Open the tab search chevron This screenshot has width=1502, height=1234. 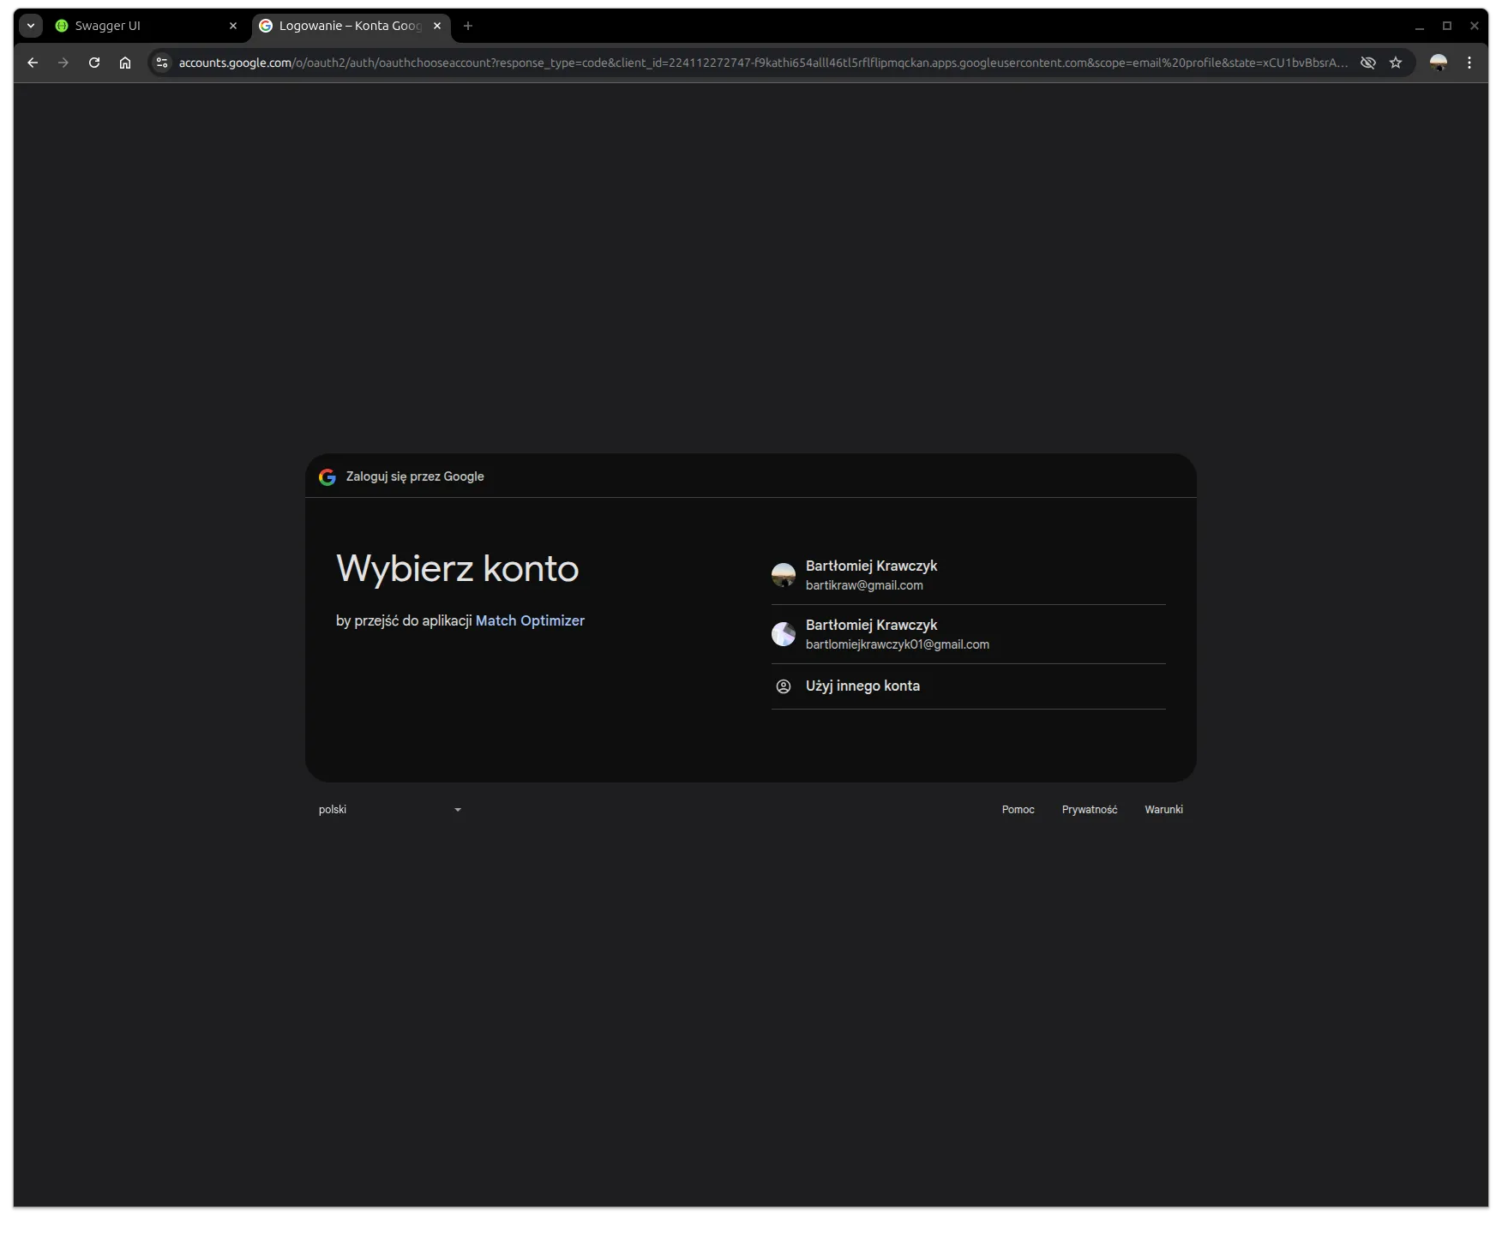pos(31,26)
